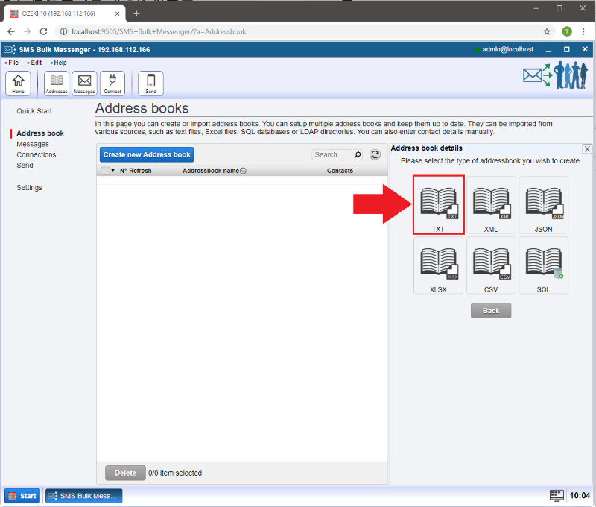Open the Help menu
The width and height of the screenshot is (596, 507).
pos(60,63)
